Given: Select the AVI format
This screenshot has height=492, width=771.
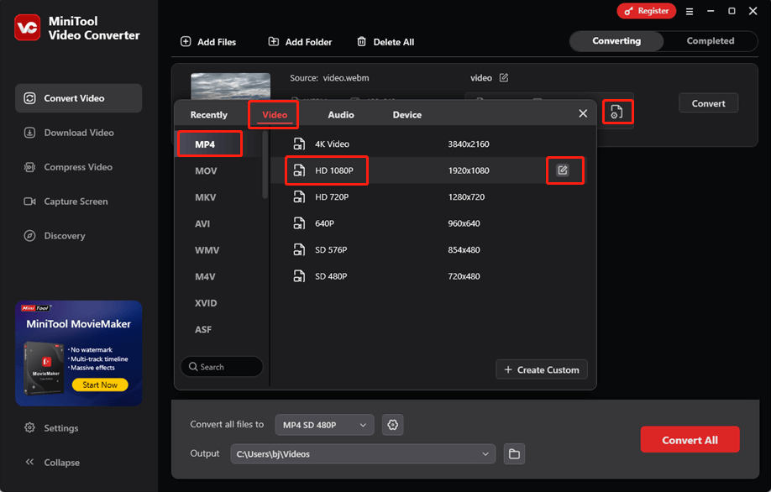Looking at the screenshot, I should 202,223.
